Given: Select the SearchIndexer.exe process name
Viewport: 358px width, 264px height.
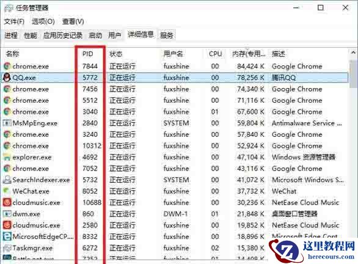Looking at the screenshot, I should (41, 180).
